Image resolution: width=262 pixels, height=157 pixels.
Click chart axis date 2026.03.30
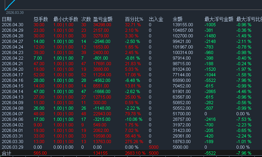[x=15, y=13]
